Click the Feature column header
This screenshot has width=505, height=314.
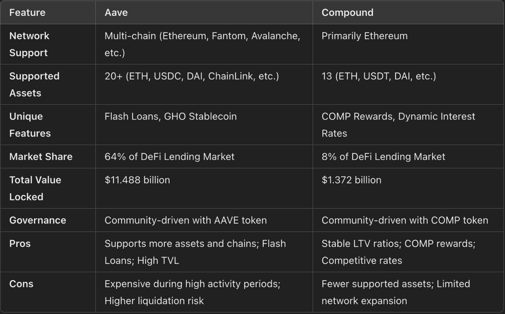[27, 12]
